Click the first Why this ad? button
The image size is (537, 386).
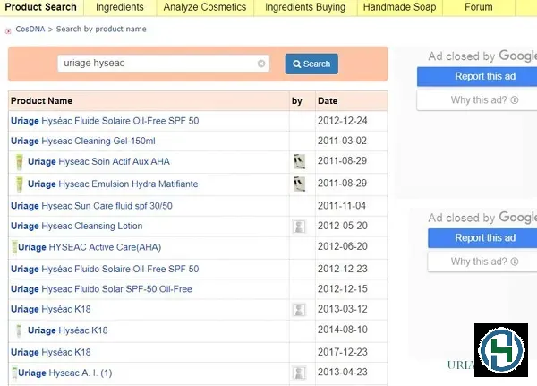click(x=477, y=100)
